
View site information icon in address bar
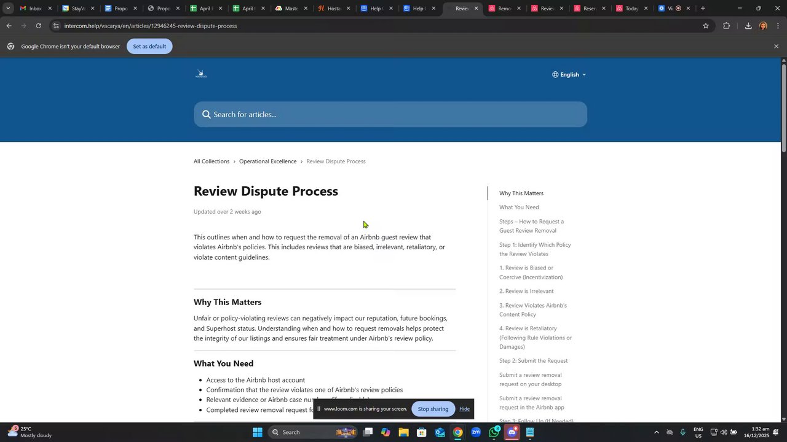point(56,26)
